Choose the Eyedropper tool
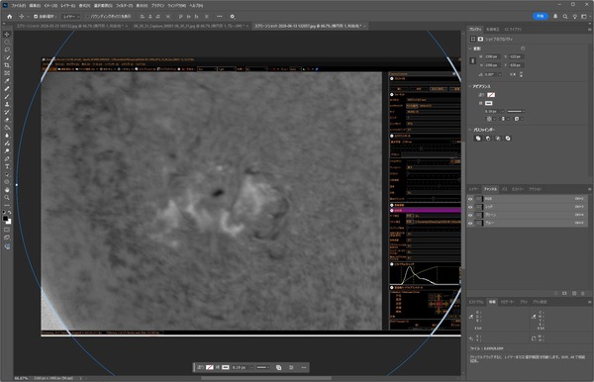The width and height of the screenshot is (594, 382). point(7,80)
